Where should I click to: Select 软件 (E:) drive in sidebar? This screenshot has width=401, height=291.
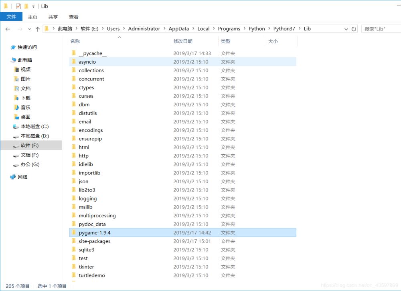pos(31,145)
